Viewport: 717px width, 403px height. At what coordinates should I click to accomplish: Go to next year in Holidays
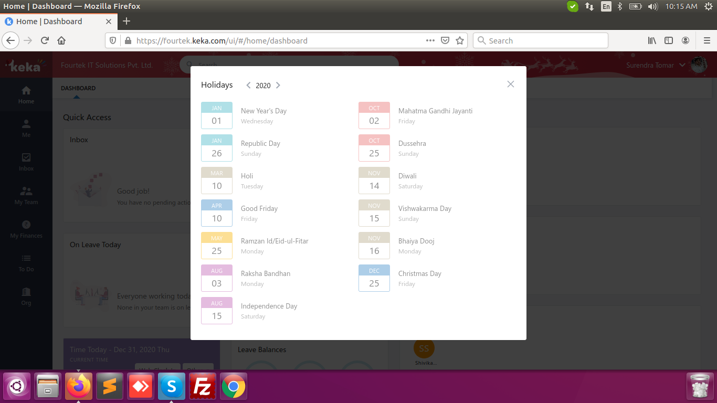click(x=278, y=86)
